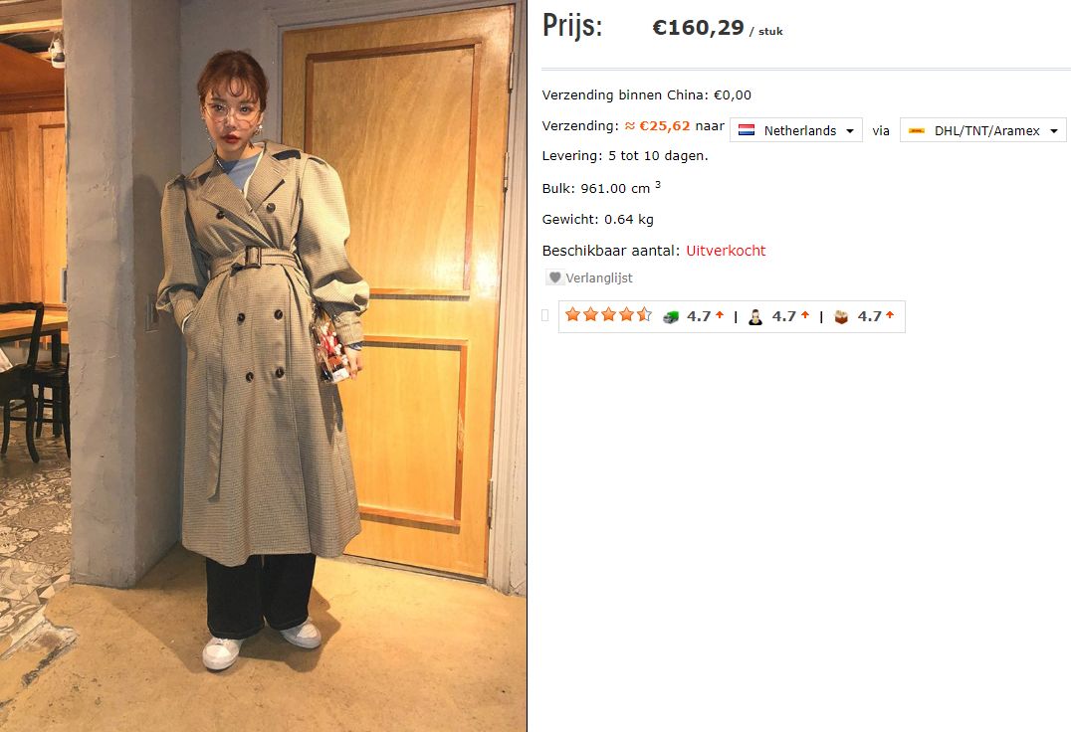Click the half-filled fifth rating star
Screen dimensions: 1071x732
pos(644,314)
